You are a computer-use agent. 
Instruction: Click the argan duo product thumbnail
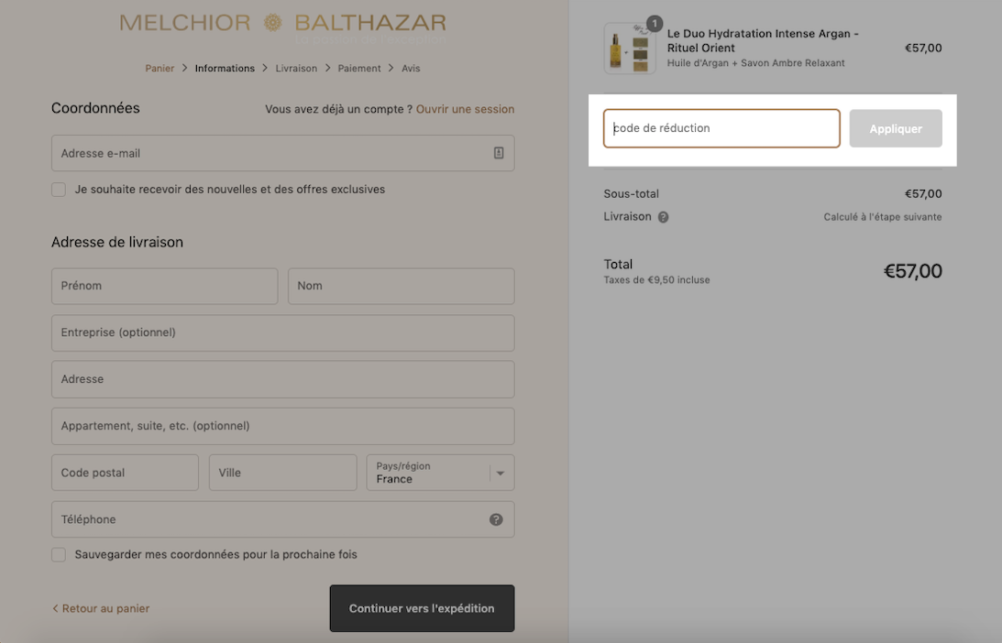(630, 49)
